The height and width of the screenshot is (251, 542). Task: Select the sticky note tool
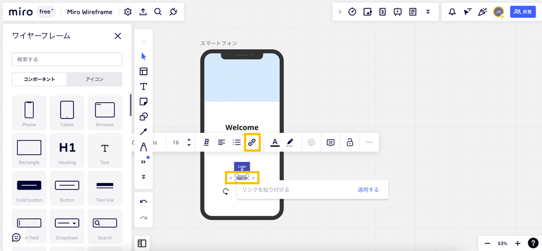tap(144, 101)
